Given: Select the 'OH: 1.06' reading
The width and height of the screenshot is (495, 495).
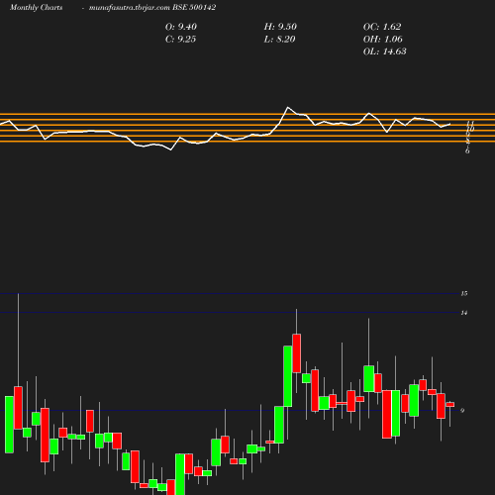Looking at the screenshot, I should pyautogui.click(x=383, y=40).
